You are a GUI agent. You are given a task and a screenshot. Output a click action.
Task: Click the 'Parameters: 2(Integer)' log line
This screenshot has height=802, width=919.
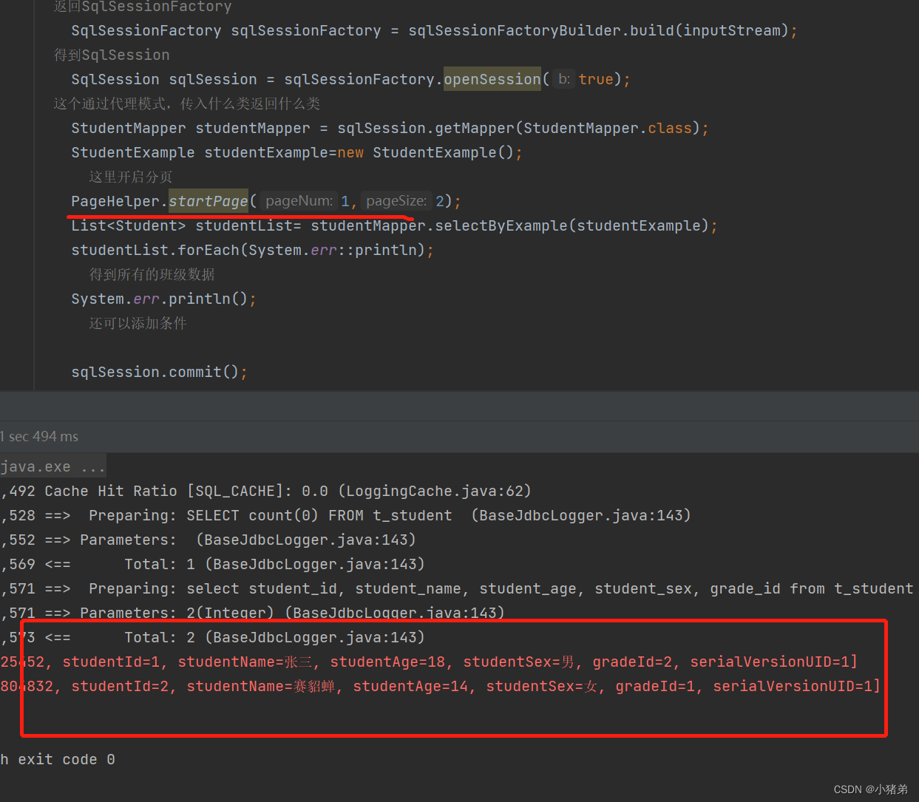pyautogui.click(x=252, y=613)
